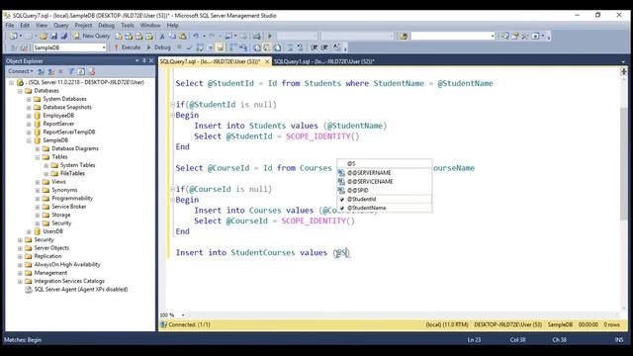Choose @StudentName from IntelliSense list
This screenshot has height=356, width=633.
click(385, 208)
